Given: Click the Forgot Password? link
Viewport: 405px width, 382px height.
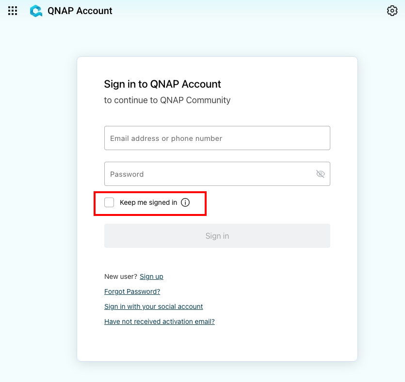Looking at the screenshot, I should pyautogui.click(x=132, y=291).
